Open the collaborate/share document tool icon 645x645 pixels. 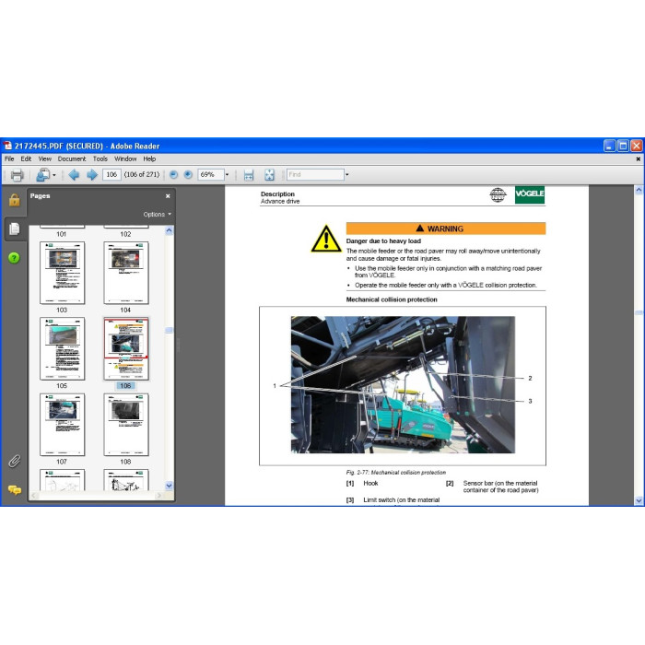point(43,175)
